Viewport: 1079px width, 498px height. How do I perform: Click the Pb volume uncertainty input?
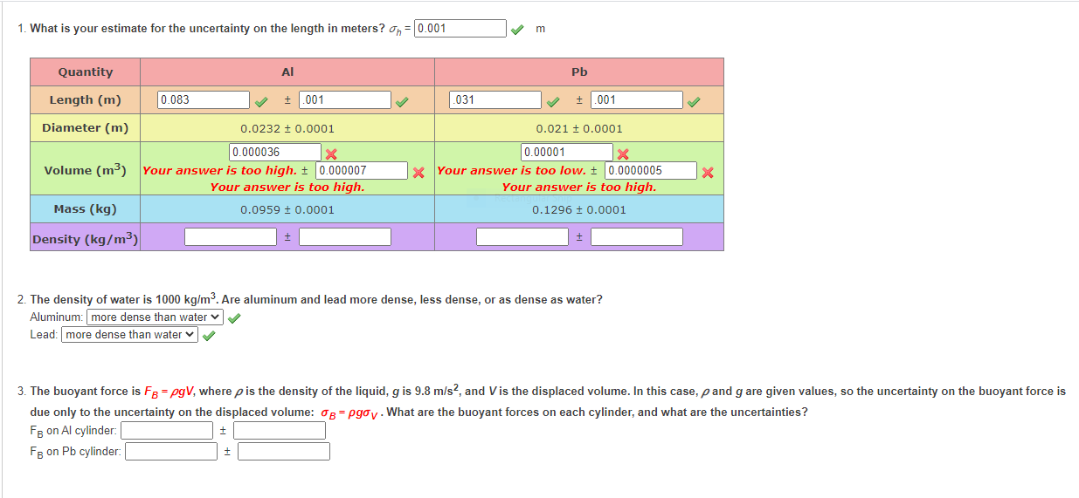tap(651, 171)
